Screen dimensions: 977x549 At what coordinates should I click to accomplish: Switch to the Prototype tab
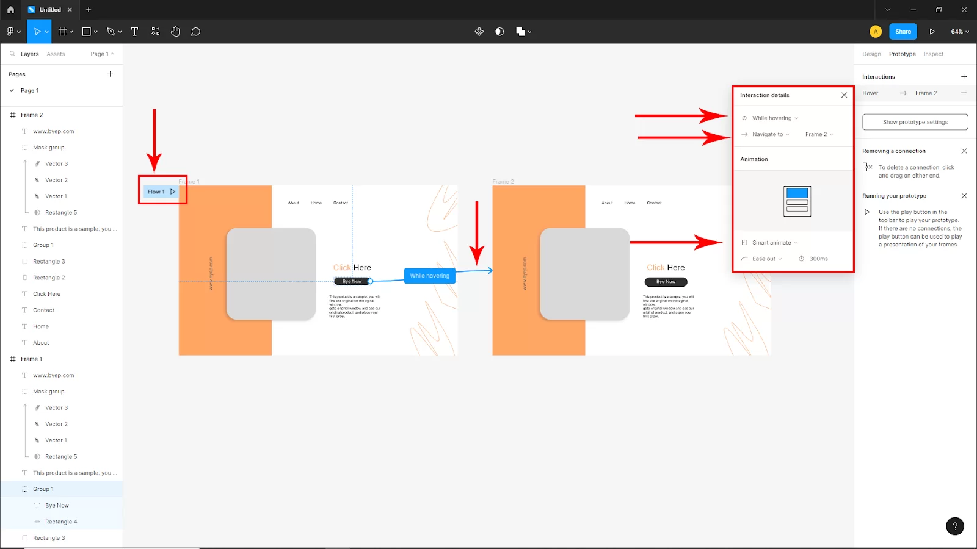902,54
